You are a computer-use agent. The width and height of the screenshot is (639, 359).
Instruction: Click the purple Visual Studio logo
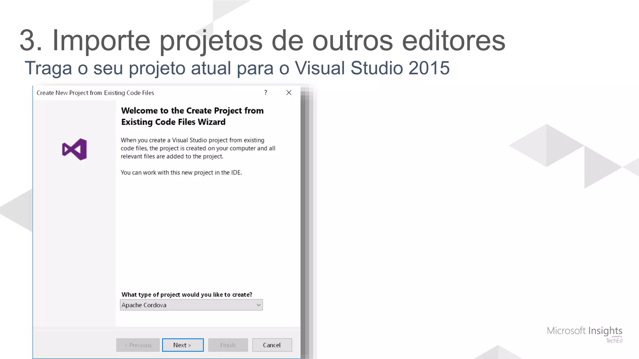coord(75,149)
